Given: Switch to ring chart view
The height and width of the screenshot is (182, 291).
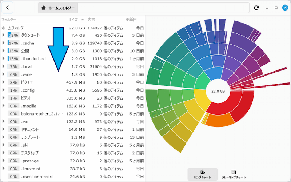Looking at the screenshot, I should (x=203, y=174).
